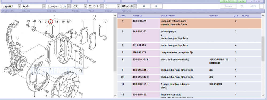
Task: Click the QTY column header
Action: tap(236, 16)
